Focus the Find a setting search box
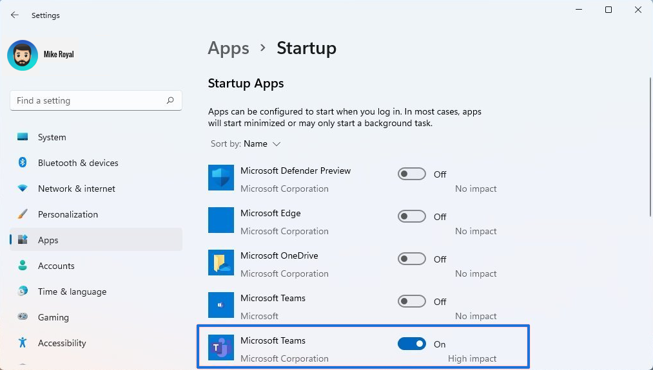Viewport: 653px width, 370px height. click(96, 100)
